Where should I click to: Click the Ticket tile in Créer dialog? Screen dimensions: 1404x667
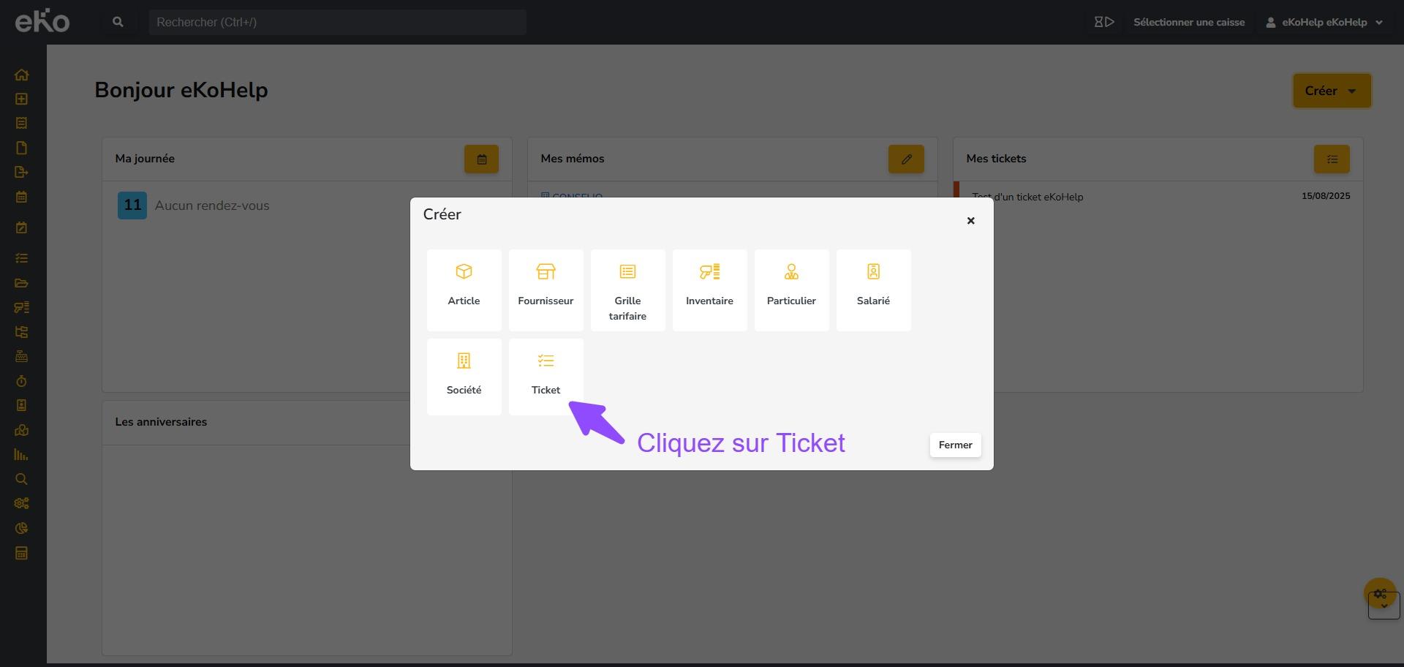546,376
